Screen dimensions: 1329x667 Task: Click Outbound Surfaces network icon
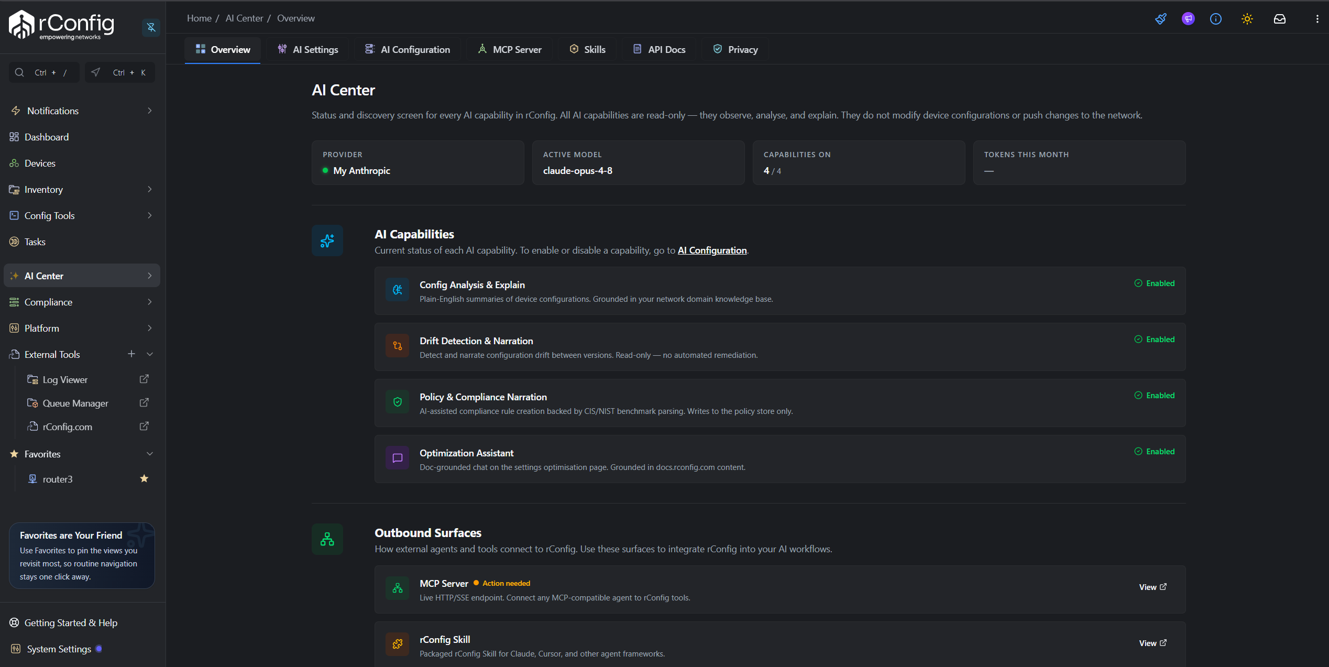pyautogui.click(x=327, y=539)
